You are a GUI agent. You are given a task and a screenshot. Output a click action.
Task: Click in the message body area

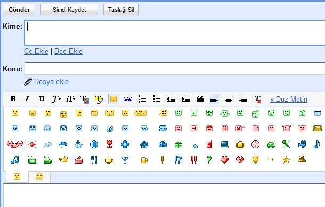point(164,195)
